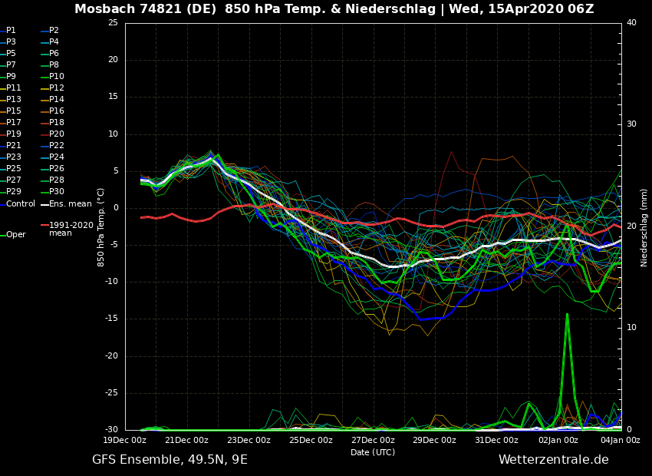Select the P24 legend label
The image size is (652, 476).
coord(57,157)
